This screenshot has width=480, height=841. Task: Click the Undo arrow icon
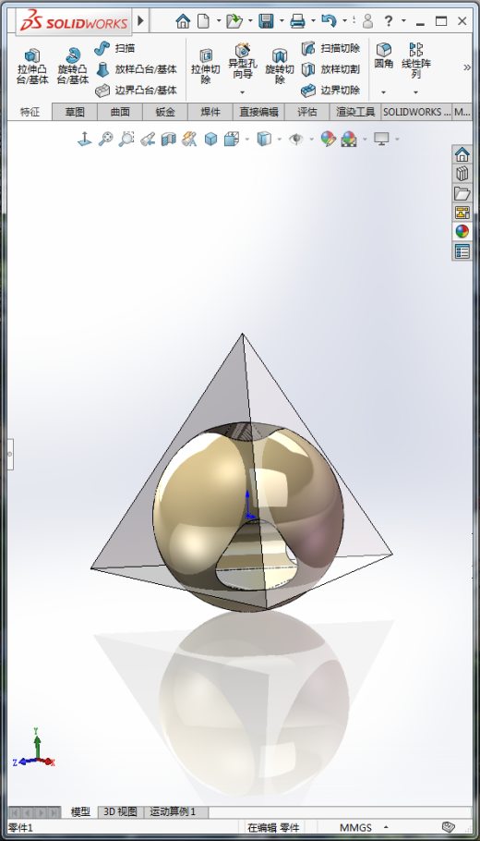tap(329, 21)
